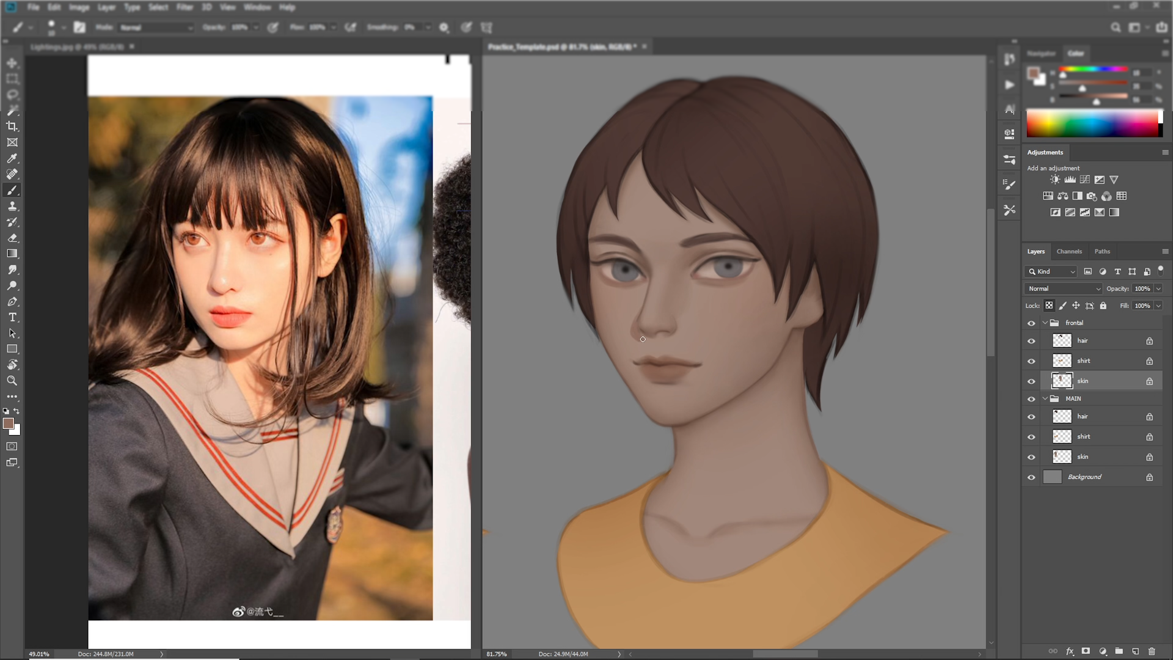Select the Hand tool
This screenshot has width=1173, height=660.
[x=12, y=365]
